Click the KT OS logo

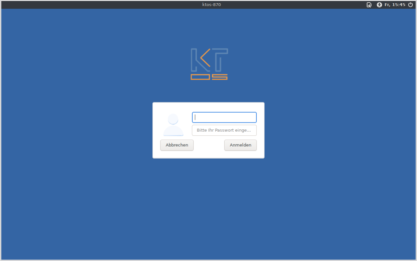(209, 64)
